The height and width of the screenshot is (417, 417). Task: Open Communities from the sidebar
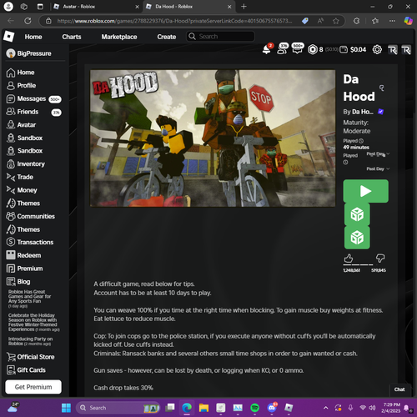pyautogui.click(x=31, y=216)
